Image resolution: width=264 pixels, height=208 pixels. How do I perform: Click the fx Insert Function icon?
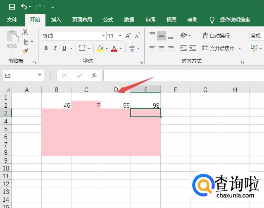94,76
